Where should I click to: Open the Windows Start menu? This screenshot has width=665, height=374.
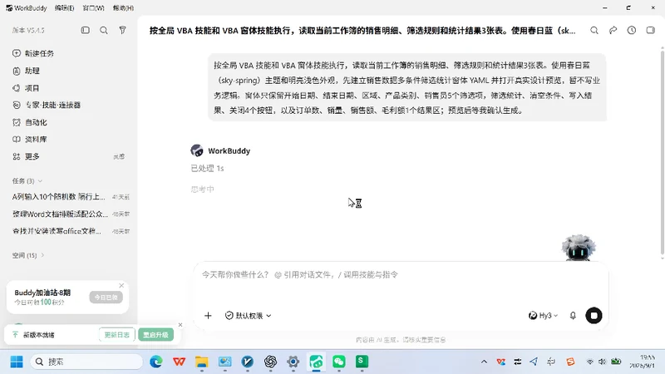click(17, 362)
